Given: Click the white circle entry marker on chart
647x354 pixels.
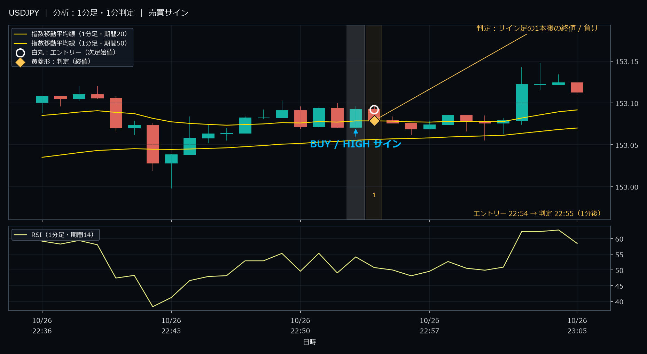Looking at the screenshot, I should (374, 110).
